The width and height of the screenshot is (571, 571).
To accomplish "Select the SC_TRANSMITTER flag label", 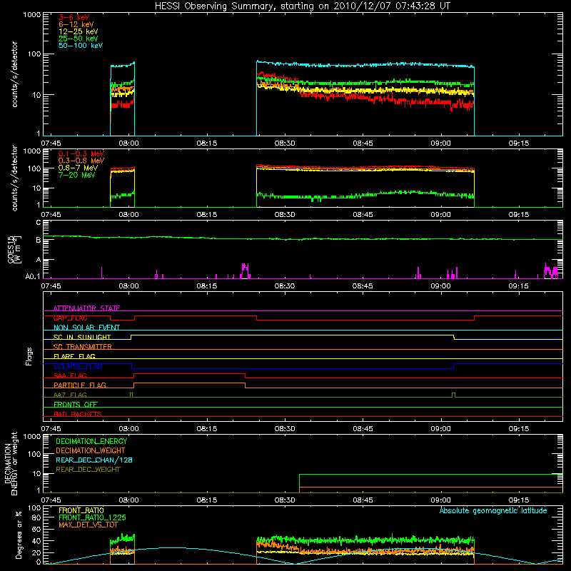I will click(83, 347).
